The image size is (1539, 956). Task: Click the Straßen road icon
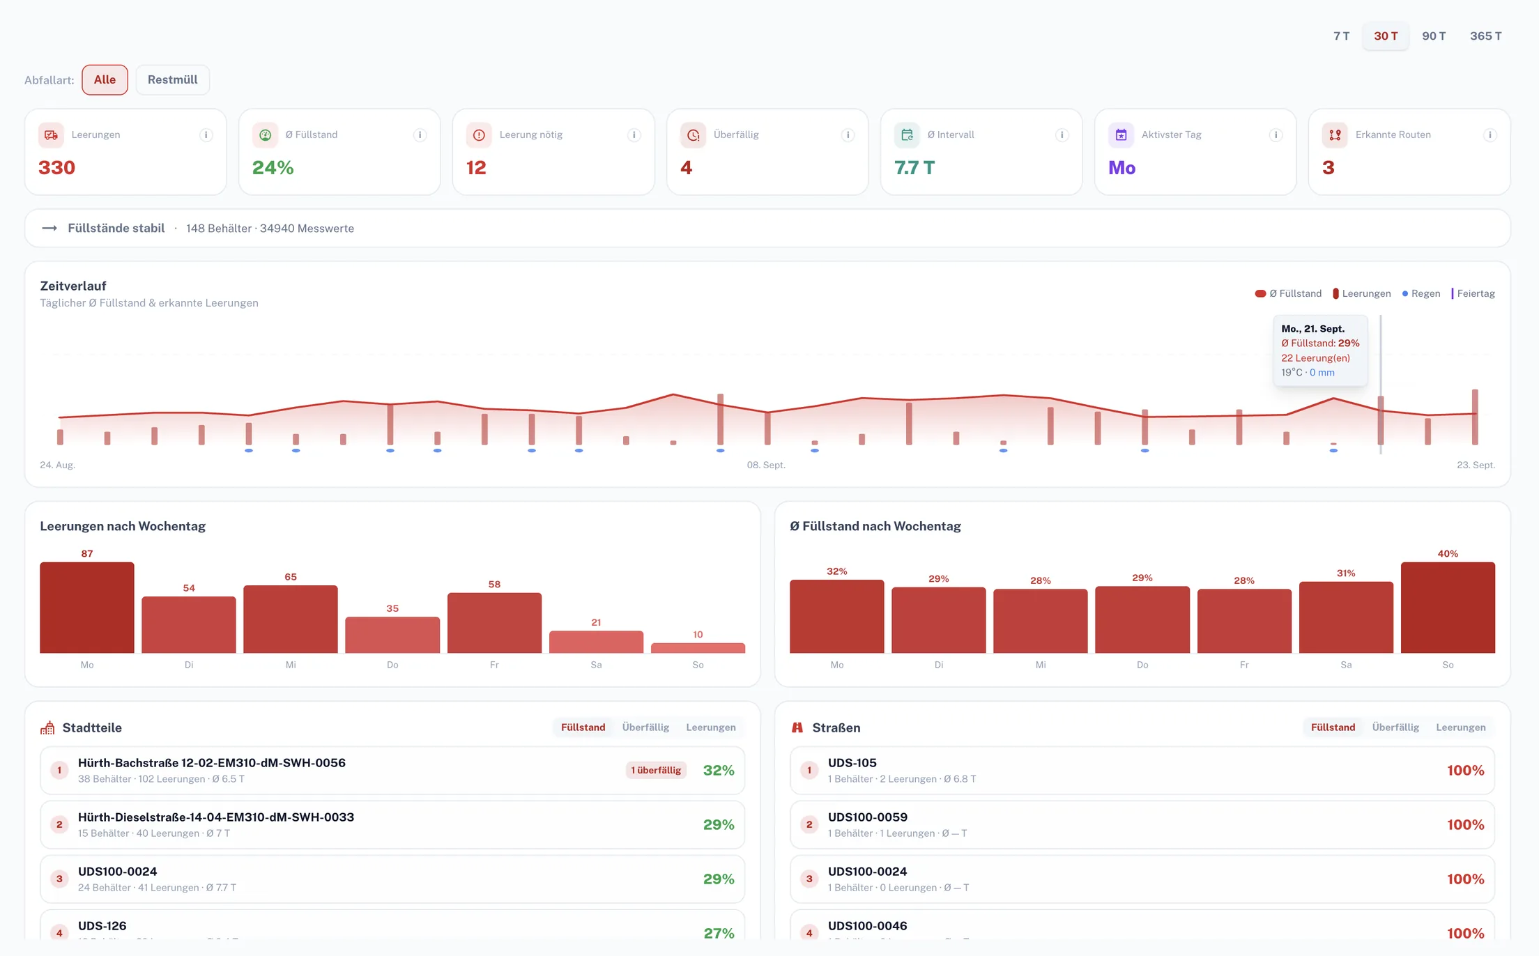[x=797, y=728]
